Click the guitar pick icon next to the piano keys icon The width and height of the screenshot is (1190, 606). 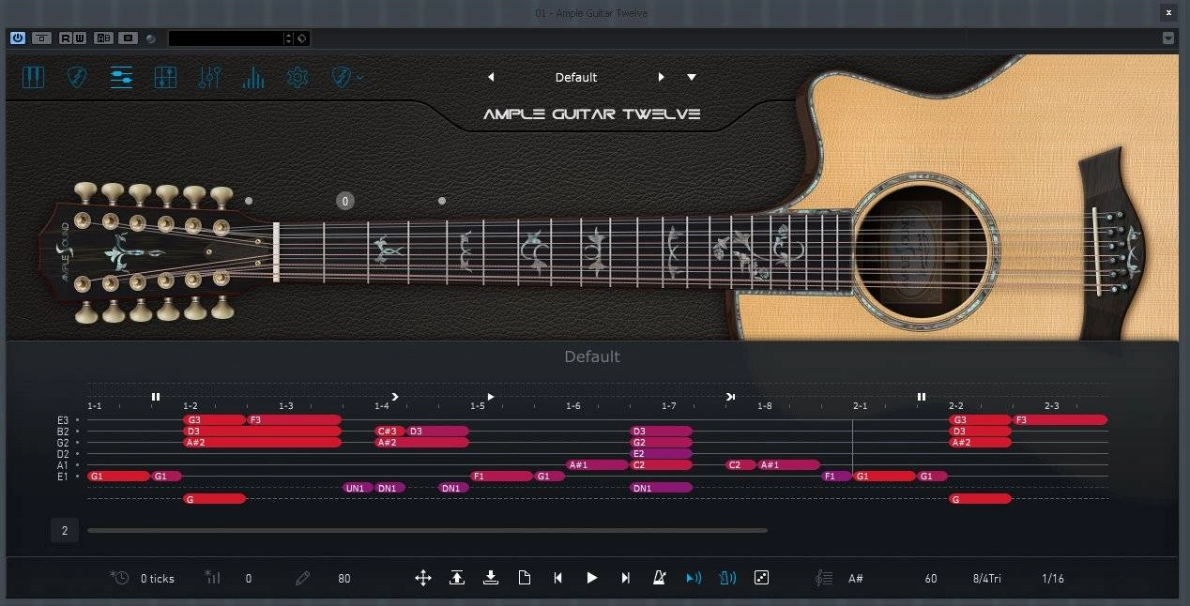[77, 77]
